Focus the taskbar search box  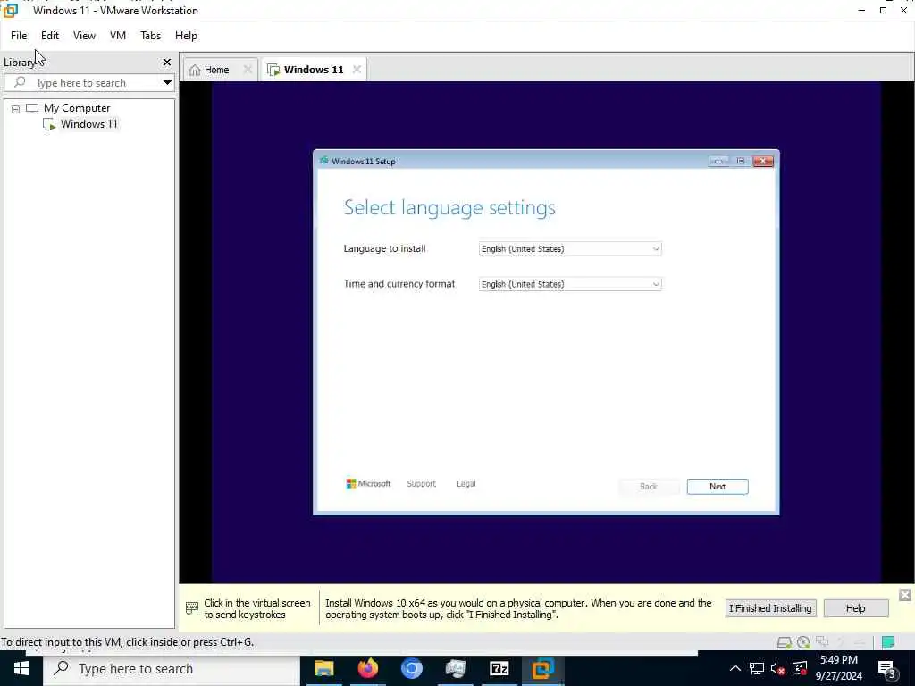(172, 668)
